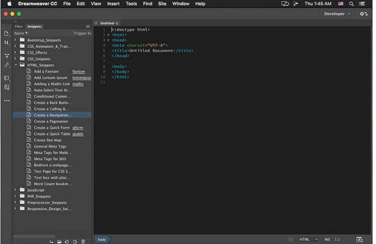The height and width of the screenshot is (244, 376).
Task: Switch to the Files tab
Action: 19,26
